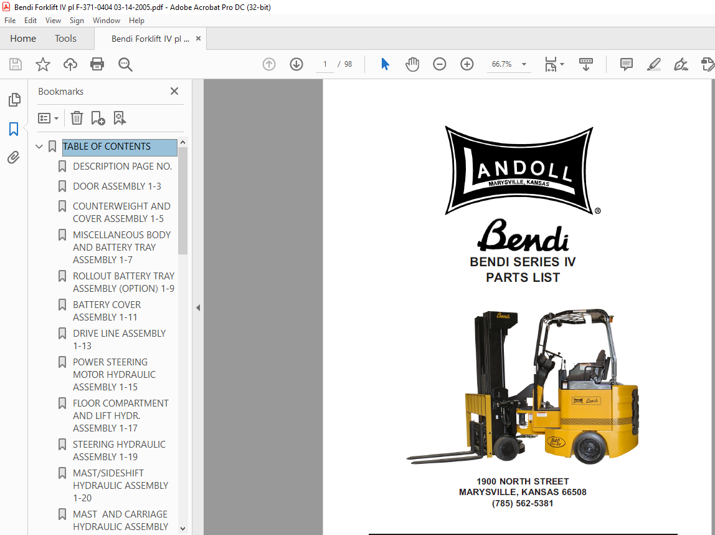Viewport: 715px width, 535px height.
Task: Add a new bookmark
Action: click(98, 118)
